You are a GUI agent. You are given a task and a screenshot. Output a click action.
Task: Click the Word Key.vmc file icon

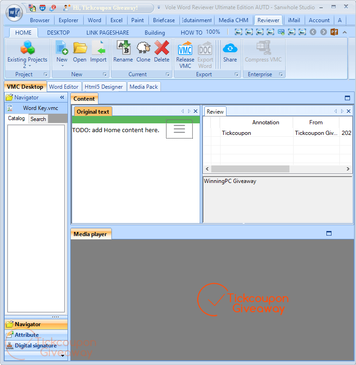point(10,108)
